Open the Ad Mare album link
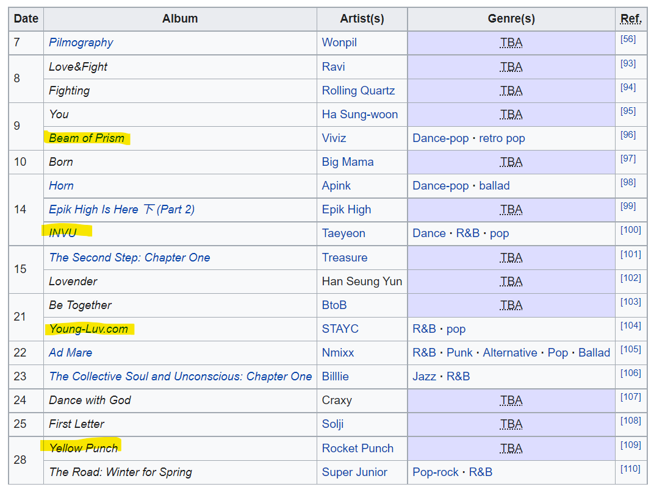The height and width of the screenshot is (487, 654). tap(71, 352)
